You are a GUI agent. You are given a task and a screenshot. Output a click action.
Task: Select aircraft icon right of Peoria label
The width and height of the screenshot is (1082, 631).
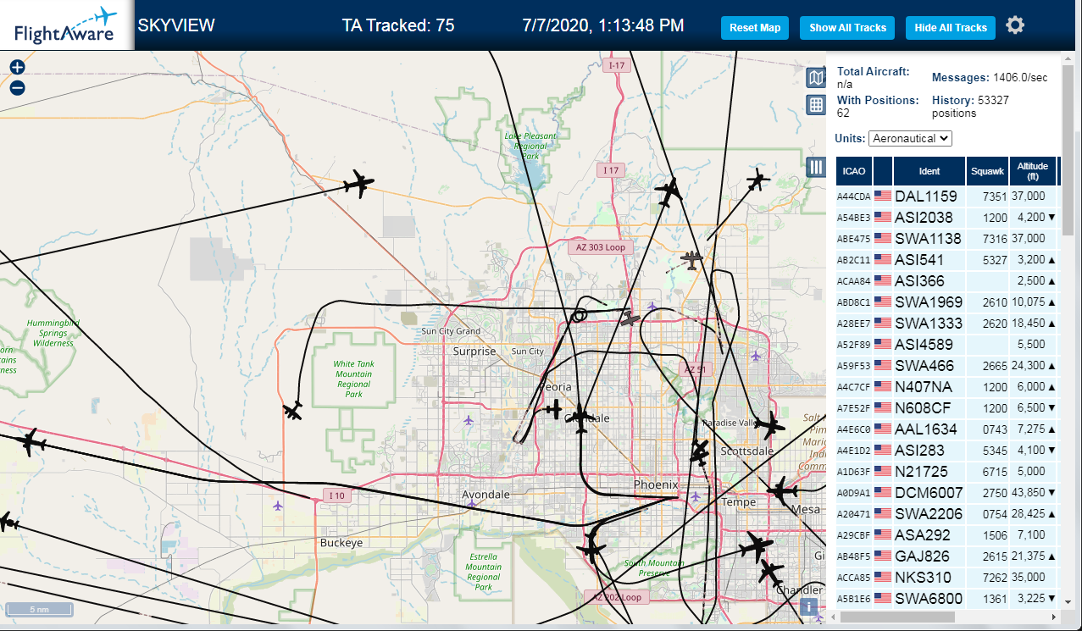click(552, 410)
